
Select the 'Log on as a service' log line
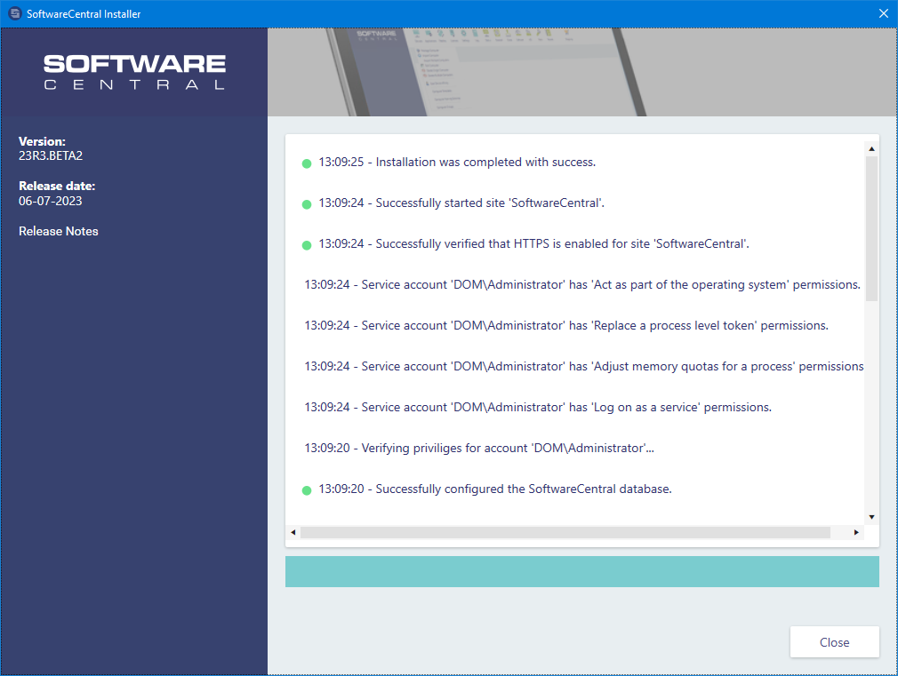pos(537,407)
